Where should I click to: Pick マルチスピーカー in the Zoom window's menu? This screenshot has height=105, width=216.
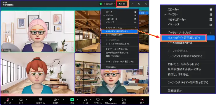[112, 19]
